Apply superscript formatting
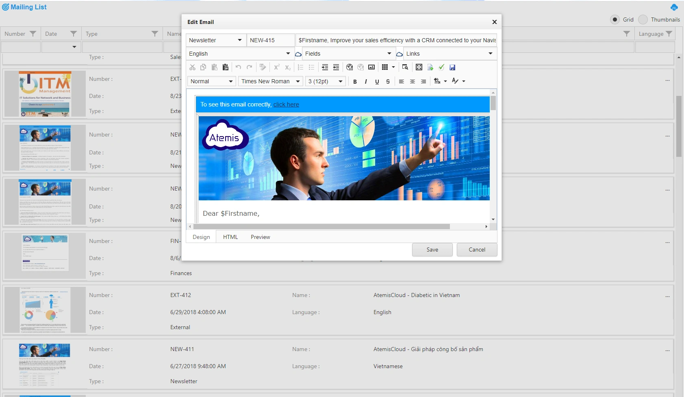This screenshot has width=684, height=397. point(277,67)
